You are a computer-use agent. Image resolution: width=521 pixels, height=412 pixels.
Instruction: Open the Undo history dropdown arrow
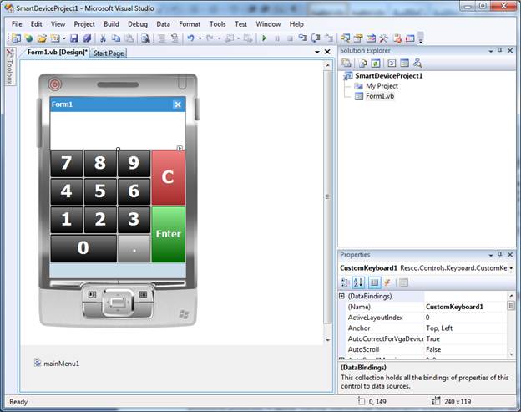click(200, 38)
